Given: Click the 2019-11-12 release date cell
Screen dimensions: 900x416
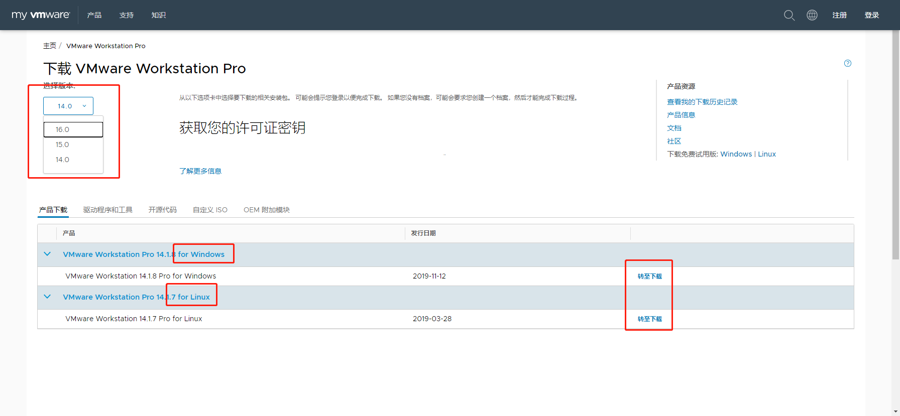Looking at the screenshot, I should 429,276.
